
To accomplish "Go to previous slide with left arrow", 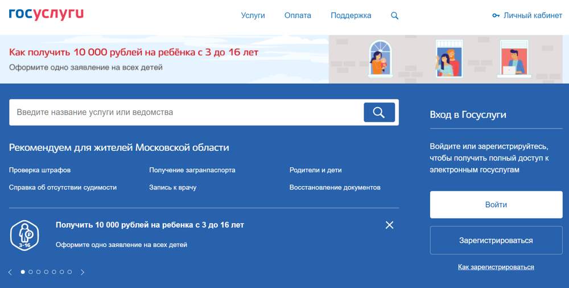I will click(10, 272).
